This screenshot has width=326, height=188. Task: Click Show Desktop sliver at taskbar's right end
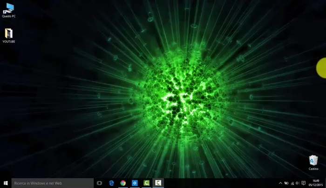[x=325, y=183]
